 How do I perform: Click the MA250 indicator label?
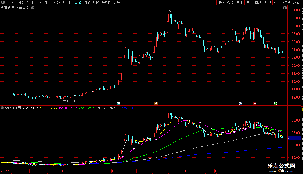(x=128, y=108)
